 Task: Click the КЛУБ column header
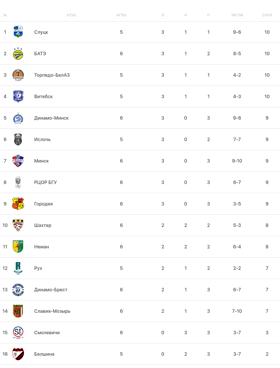click(x=71, y=15)
